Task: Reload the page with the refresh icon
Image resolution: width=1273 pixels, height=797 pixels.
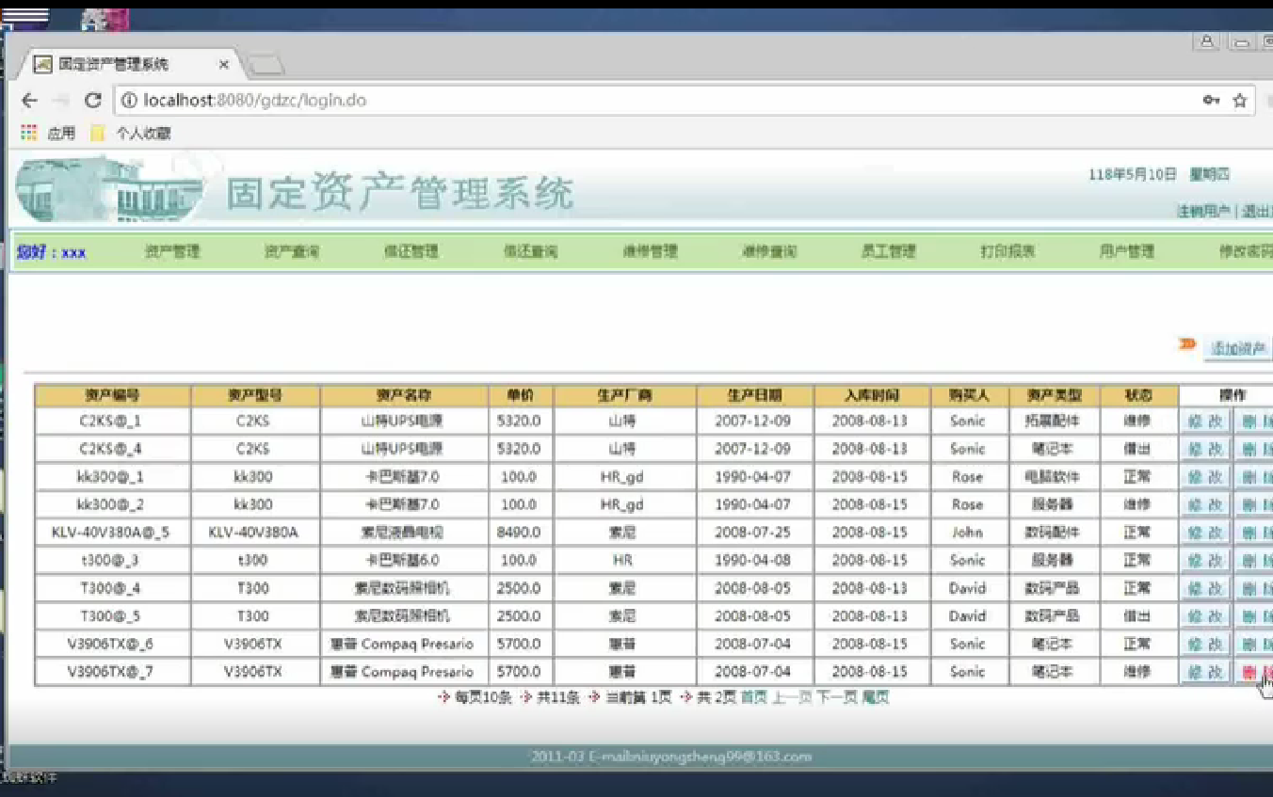Action: [92, 100]
